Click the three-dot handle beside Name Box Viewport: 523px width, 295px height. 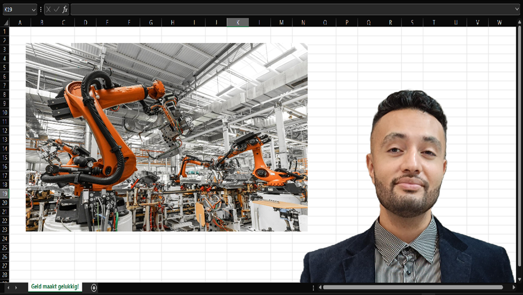(41, 9)
